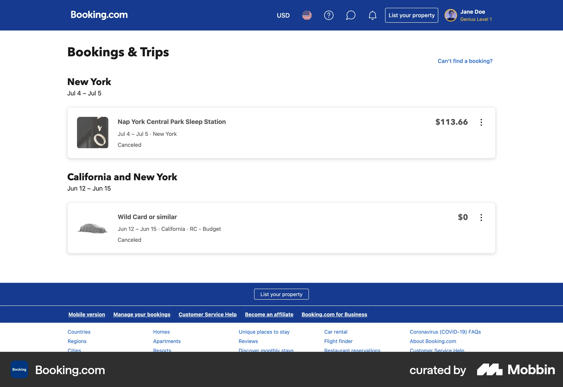Open the 'Mobile version' footer menu item

(x=87, y=314)
